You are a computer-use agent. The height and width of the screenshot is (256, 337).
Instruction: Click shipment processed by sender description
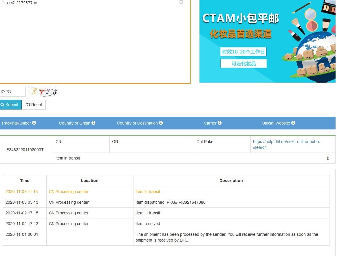point(227,237)
